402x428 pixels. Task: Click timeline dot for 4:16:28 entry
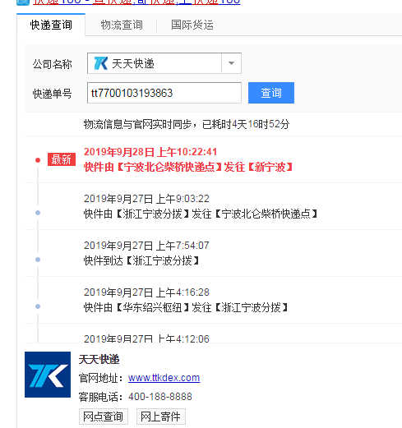tap(38, 306)
